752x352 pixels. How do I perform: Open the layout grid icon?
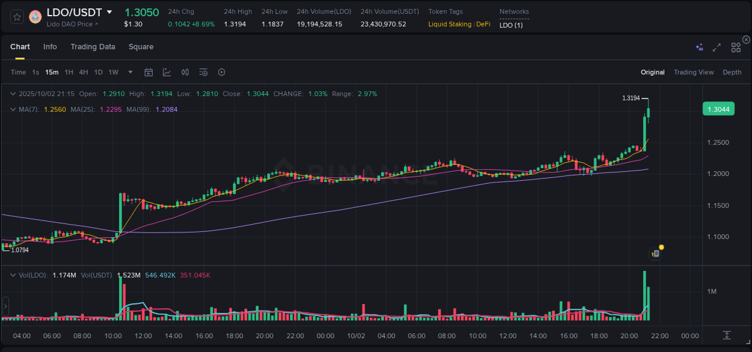(735, 47)
